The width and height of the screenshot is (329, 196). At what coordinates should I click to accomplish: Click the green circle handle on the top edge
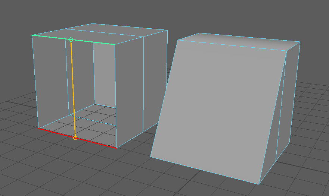(x=71, y=39)
